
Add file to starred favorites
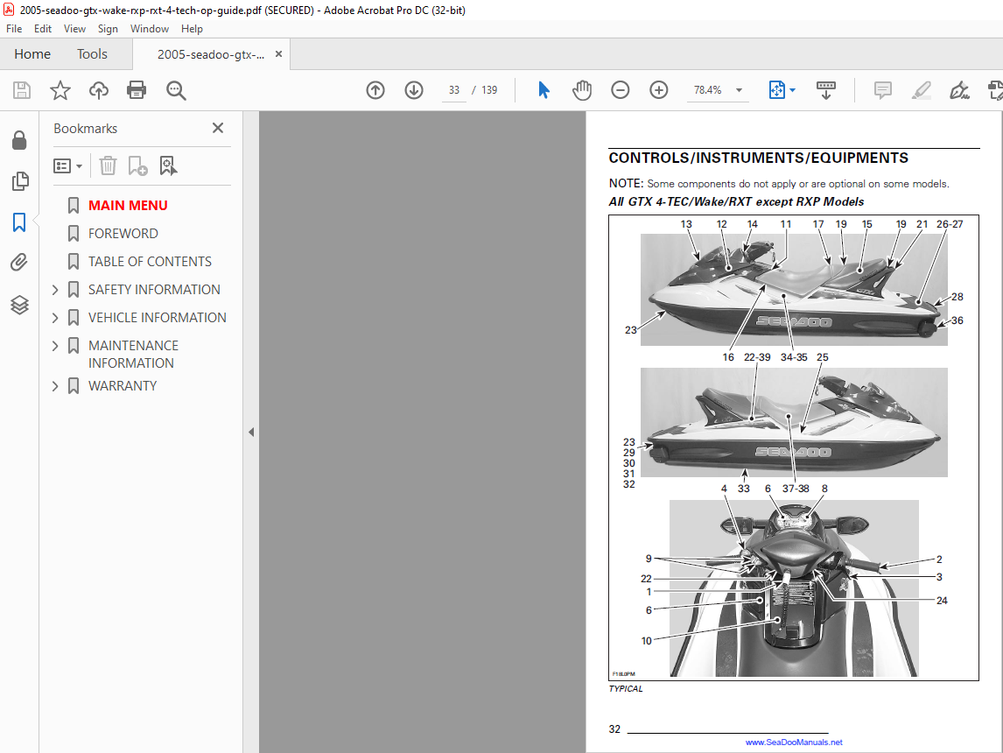[60, 90]
